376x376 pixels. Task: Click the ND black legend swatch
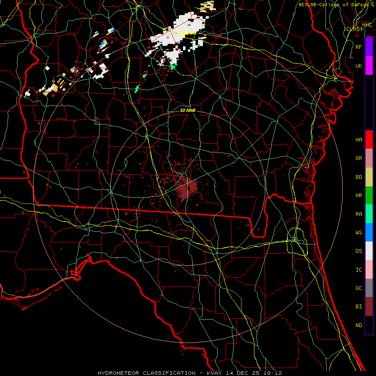369,325
